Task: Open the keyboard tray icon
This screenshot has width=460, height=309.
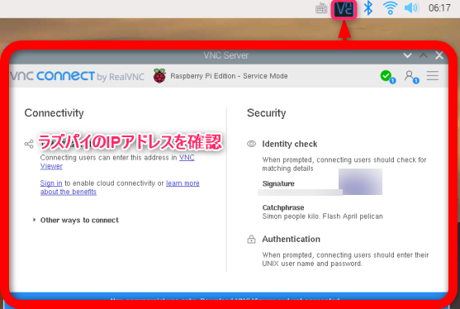Action: [321, 8]
